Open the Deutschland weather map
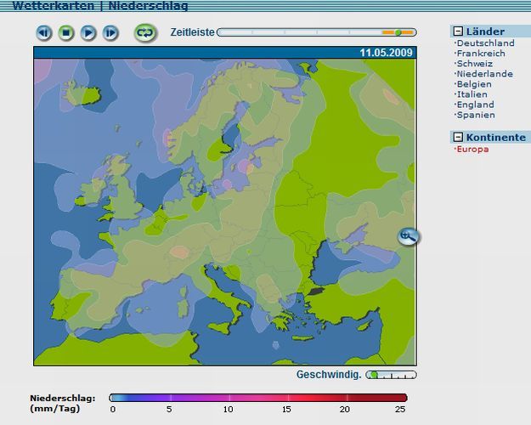This screenshot has width=531, height=425. [x=484, y=43]
